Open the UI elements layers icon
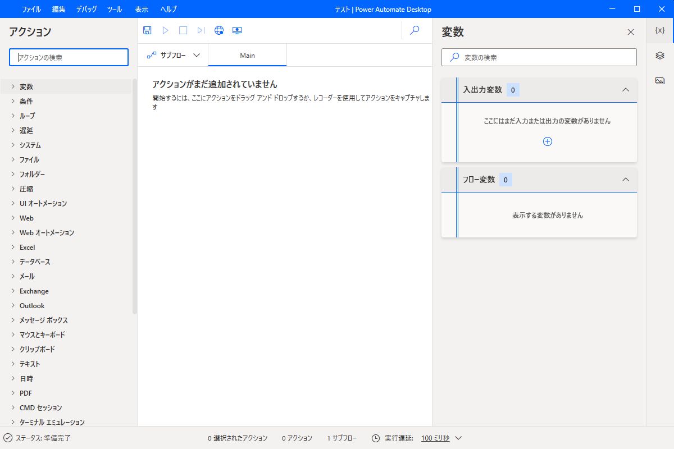674x449 pixels. point(660,56)
